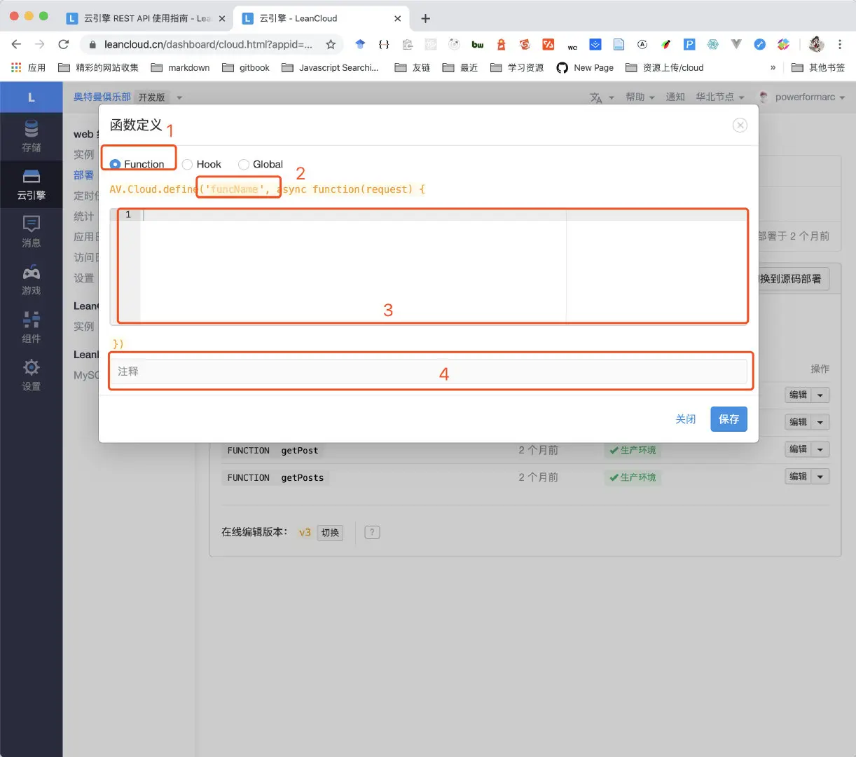The height and width of the screenshot is (757, 856).
Task: Open the translate icon dropdown arrow
Action: pos(611,98)
